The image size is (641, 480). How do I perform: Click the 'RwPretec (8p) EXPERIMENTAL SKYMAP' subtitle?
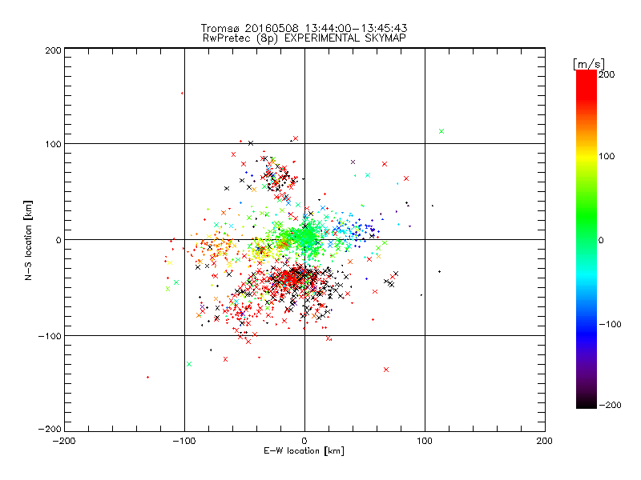click(x=304, y=38)
